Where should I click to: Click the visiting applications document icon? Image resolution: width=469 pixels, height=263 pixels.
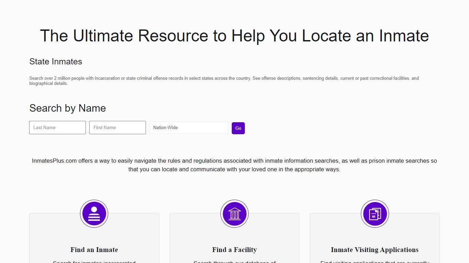[x=375, y=214]
